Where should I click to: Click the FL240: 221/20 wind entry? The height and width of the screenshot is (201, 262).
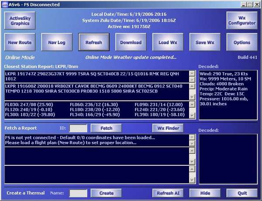point(159,110)
